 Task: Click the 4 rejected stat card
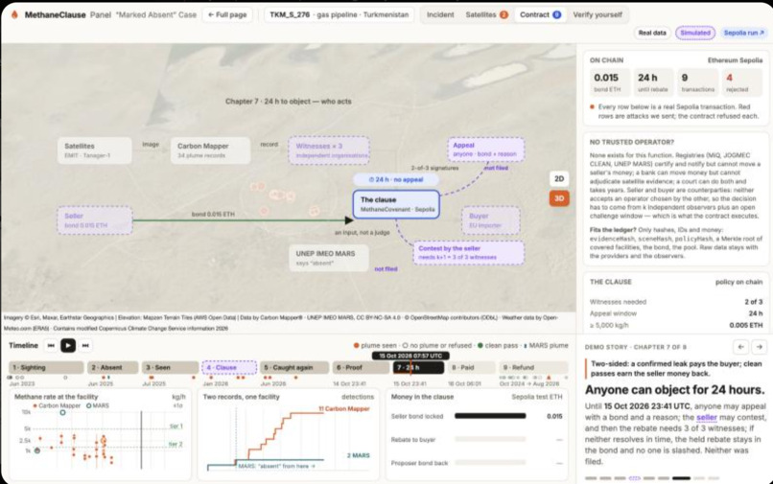coord(742,82)
